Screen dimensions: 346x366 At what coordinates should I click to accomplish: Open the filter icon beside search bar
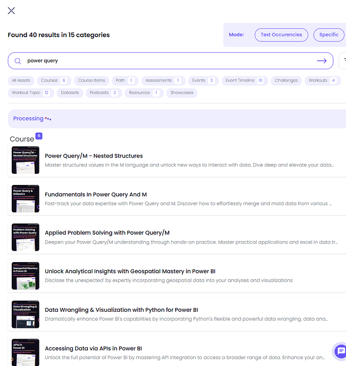pos(343,61)
